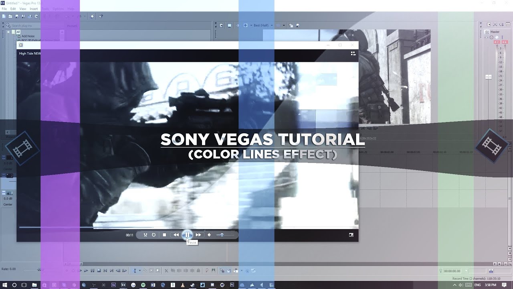Stop playback in the media player
The height and width of the screenshot is (289, 513).
click(164, 235)
